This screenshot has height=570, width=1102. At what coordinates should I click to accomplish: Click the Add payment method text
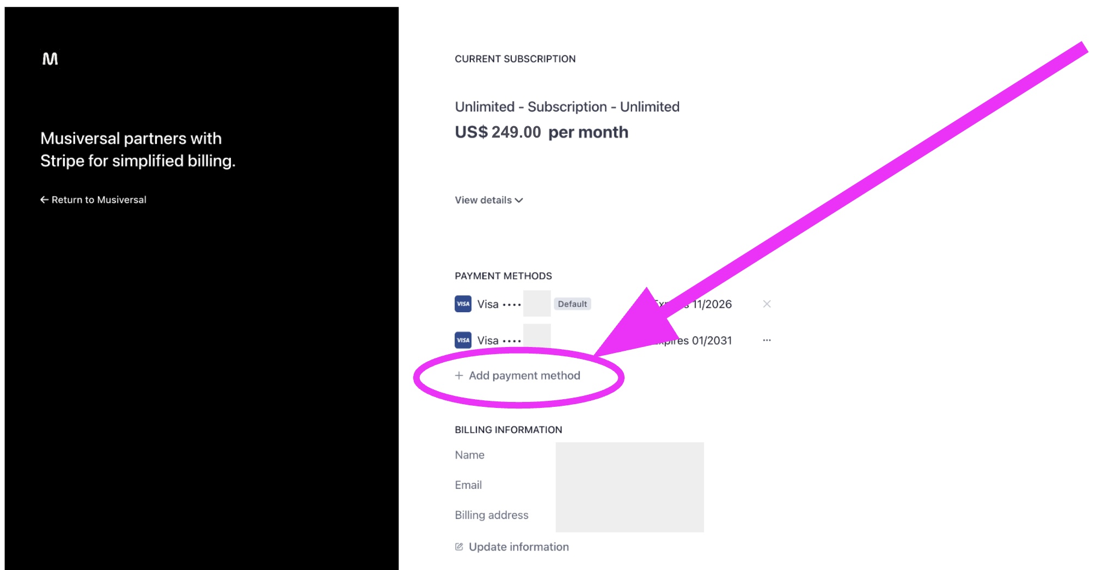(x=524, y=376)
